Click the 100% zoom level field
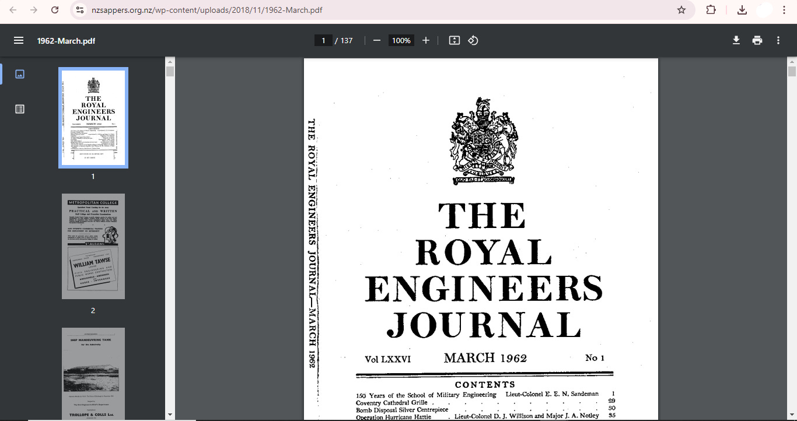Screen dimensions: 797x421 point(401,40)
